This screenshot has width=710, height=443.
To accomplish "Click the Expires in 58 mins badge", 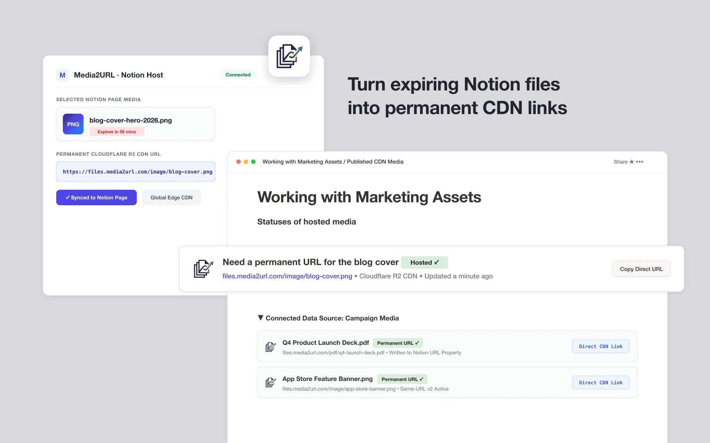I will point(117,132).
